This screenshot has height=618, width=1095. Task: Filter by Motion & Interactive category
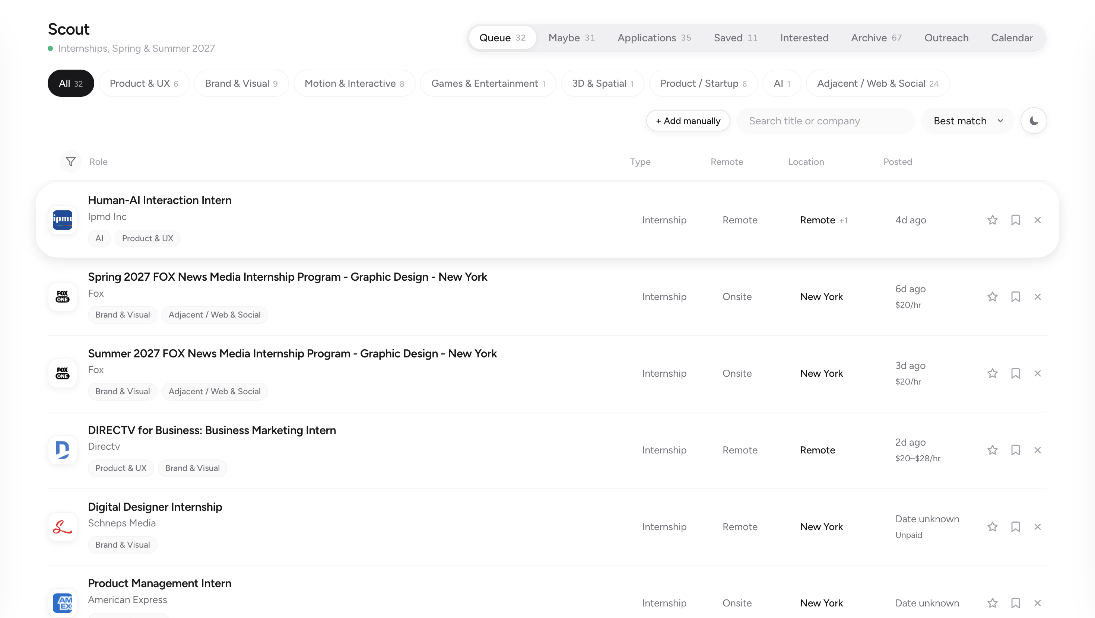tap(354, 83)
